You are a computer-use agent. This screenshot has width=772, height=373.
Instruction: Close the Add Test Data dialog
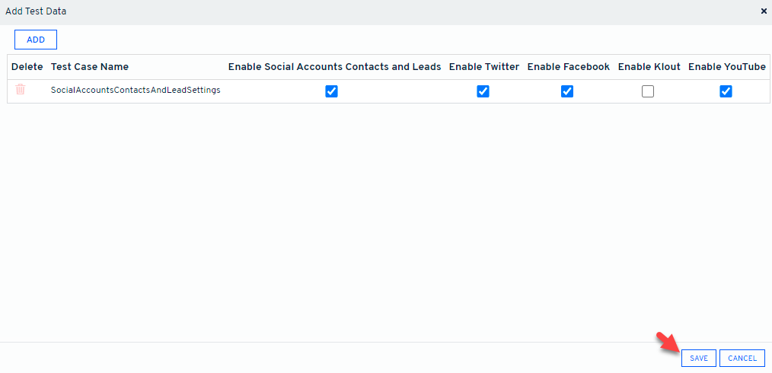(764, 11)
